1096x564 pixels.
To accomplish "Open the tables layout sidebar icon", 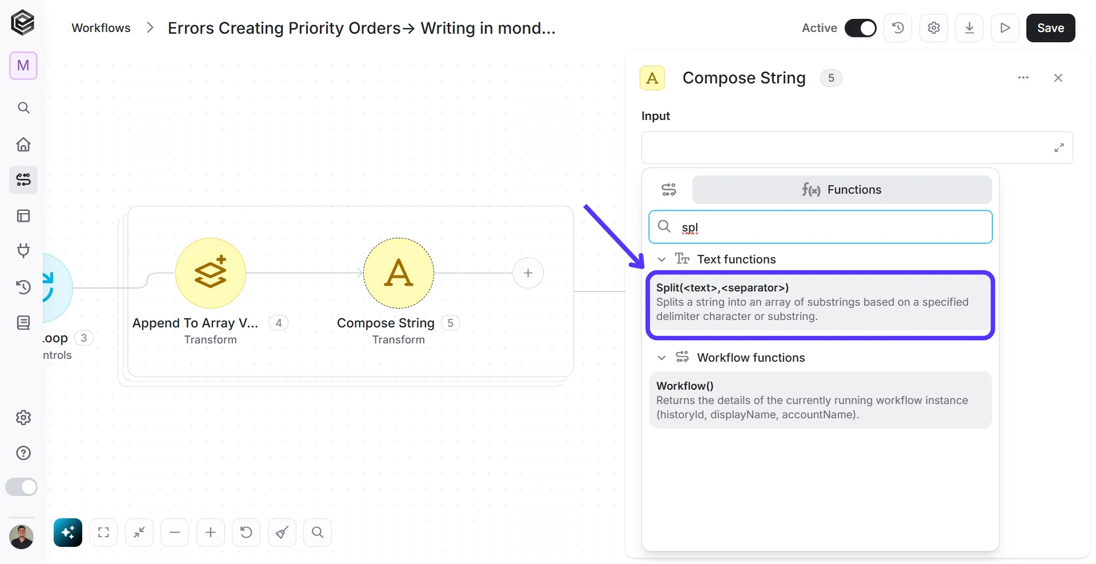I will pyautogui.click(x=23, y=216).
